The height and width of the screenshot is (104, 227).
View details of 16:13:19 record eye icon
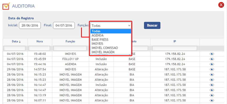(212, 95)
